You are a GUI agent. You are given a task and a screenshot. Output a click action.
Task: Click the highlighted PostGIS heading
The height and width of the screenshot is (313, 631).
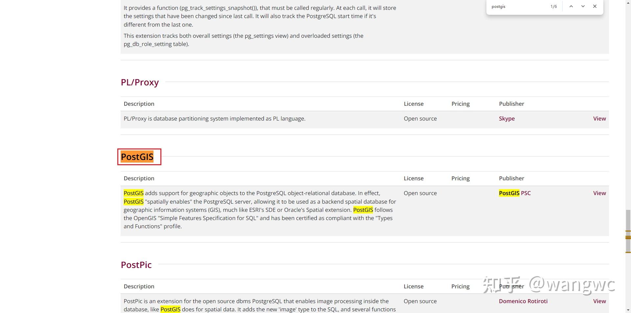point(137,157)
